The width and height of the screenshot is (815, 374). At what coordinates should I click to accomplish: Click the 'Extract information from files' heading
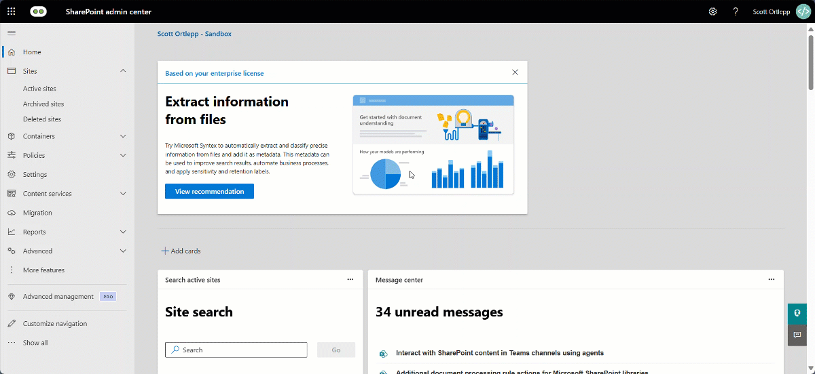[227, 110]
